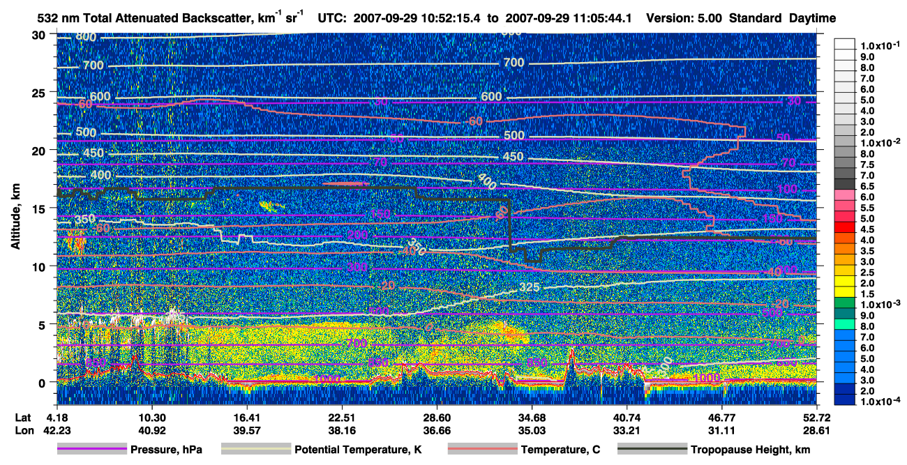The image size is (907, 465).
Task: Click the latitude value '40.74'
Action: (x=626, y=417)
